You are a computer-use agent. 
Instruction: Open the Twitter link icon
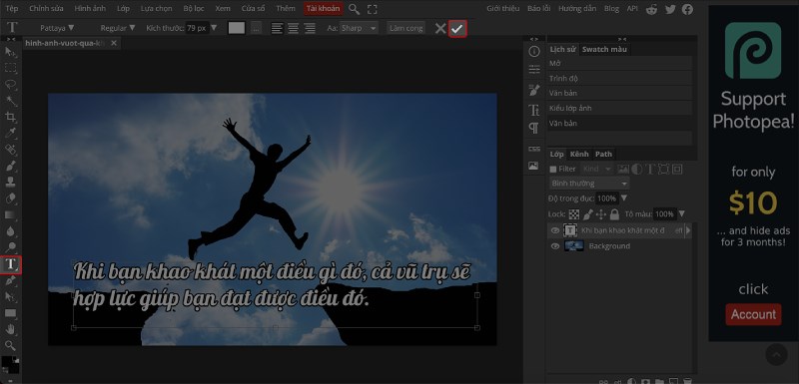pyautogui.click(x=670, y=9)
